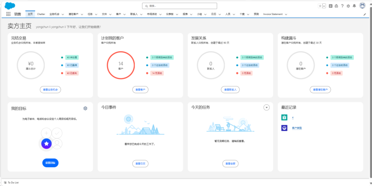Click the 设置目标 button
The width and height of the screenshot is (372, 186).
[50, 163]
